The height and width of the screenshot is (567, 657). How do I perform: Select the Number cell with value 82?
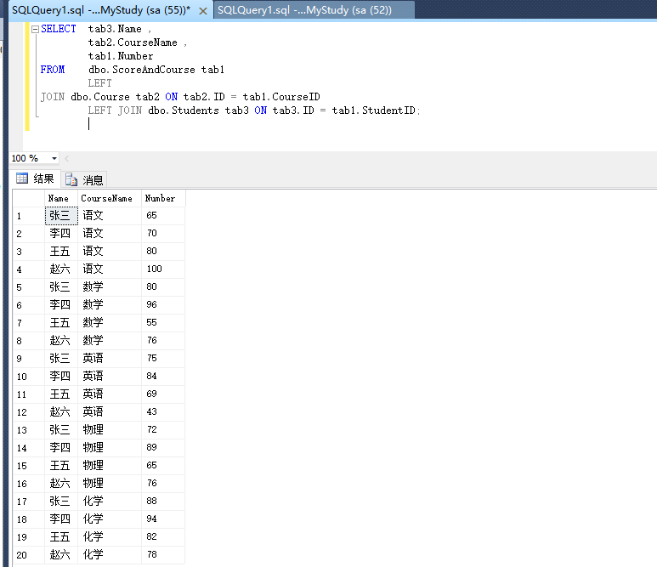coord(163,537)
